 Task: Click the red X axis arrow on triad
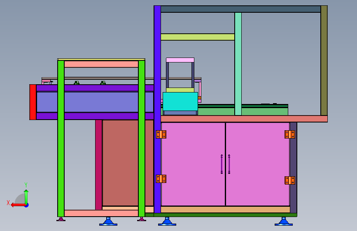click(18, 205)
